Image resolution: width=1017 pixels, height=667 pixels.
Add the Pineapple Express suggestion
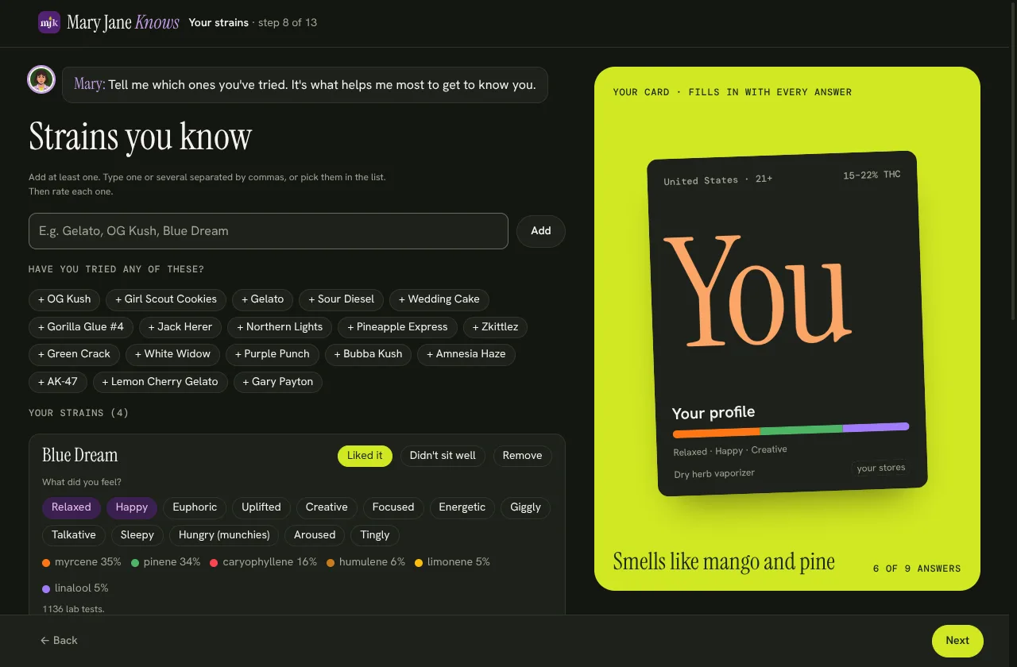(397, 327)
